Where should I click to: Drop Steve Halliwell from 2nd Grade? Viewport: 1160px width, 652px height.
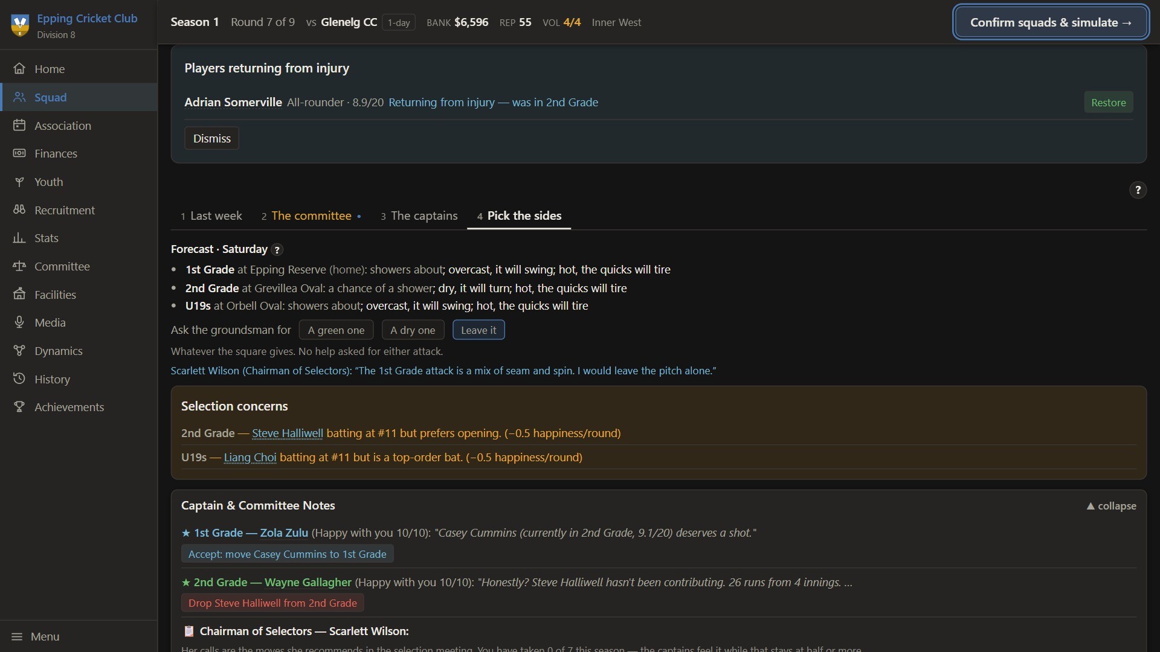click(272, 603)
